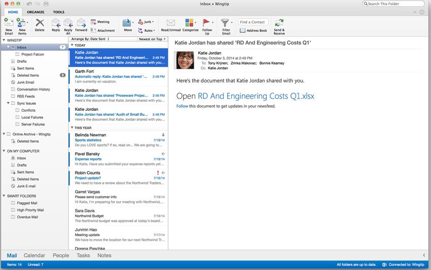431x270 pixels.
Task: Collapse the SMART FOLDERS section
Action: pos(4,196)
